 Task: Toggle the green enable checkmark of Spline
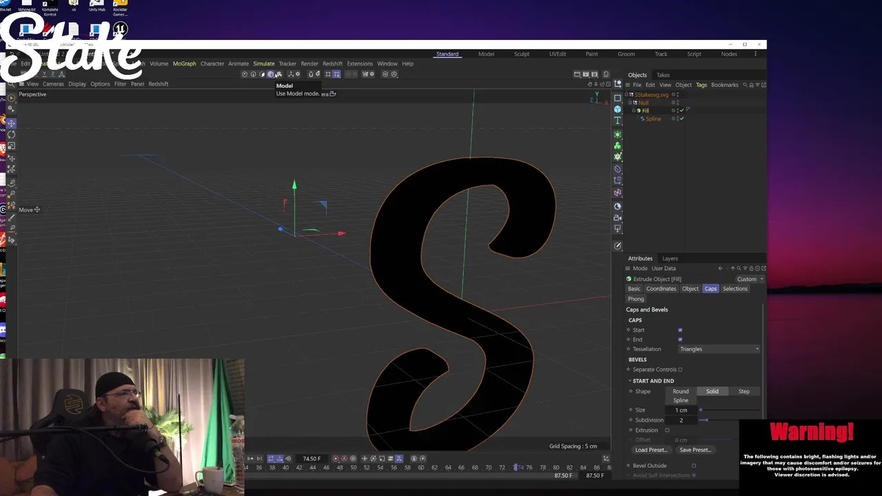tap(681, 118)
